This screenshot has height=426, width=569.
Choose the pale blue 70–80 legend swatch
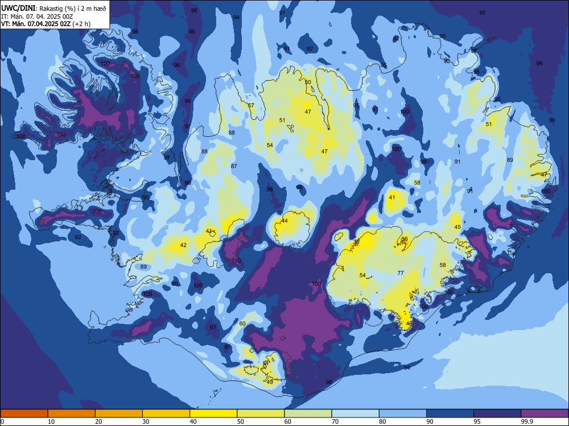point(355,414)
